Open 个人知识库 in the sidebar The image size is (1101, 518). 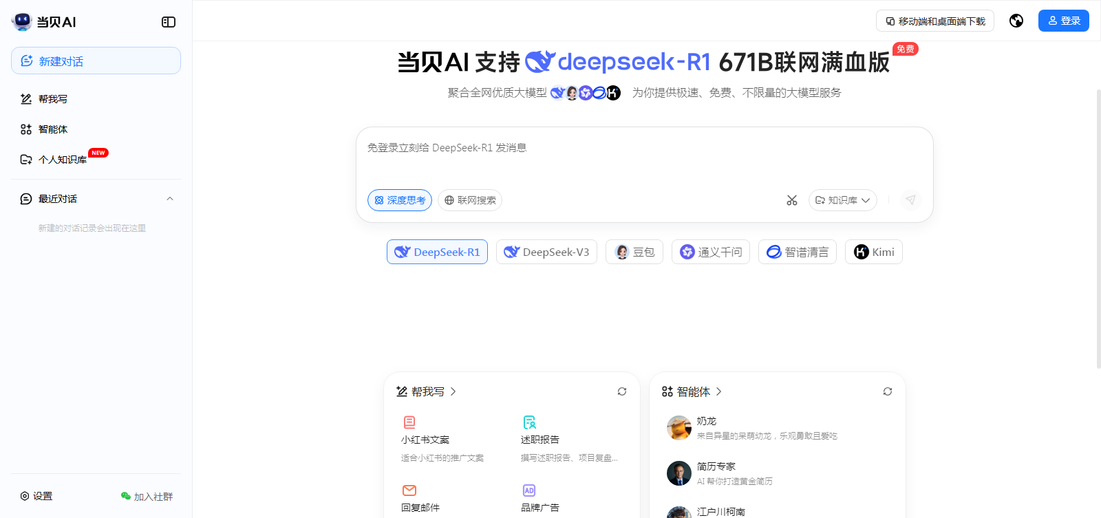point(62,160)
